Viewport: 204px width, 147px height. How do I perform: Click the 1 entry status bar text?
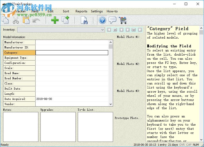pos(162,145)
